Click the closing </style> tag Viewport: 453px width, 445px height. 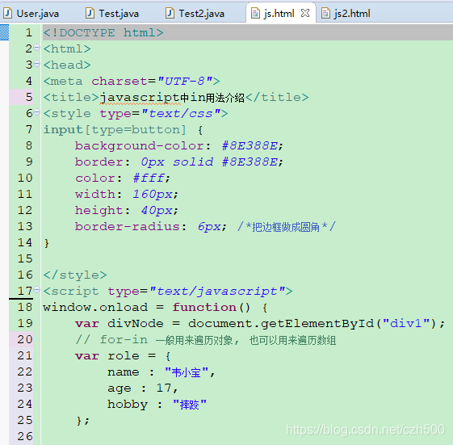coord(75,275)
